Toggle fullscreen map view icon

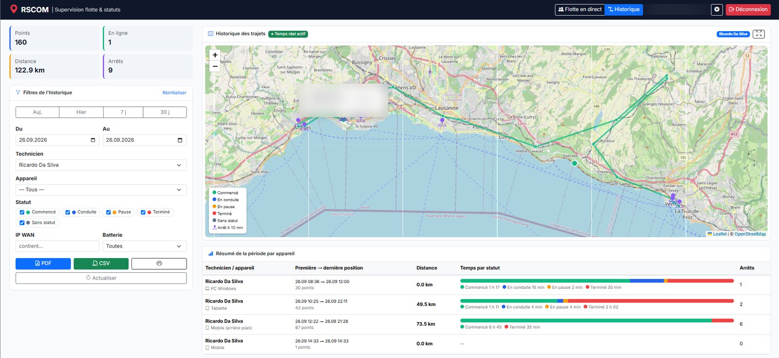click(x=759, y=34)
